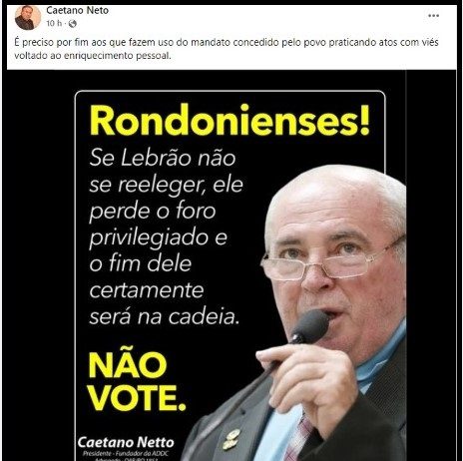Click the "Presidente - Fundador da ADDC" subtitle
The image size is (463, 461).
click(126, 453)
